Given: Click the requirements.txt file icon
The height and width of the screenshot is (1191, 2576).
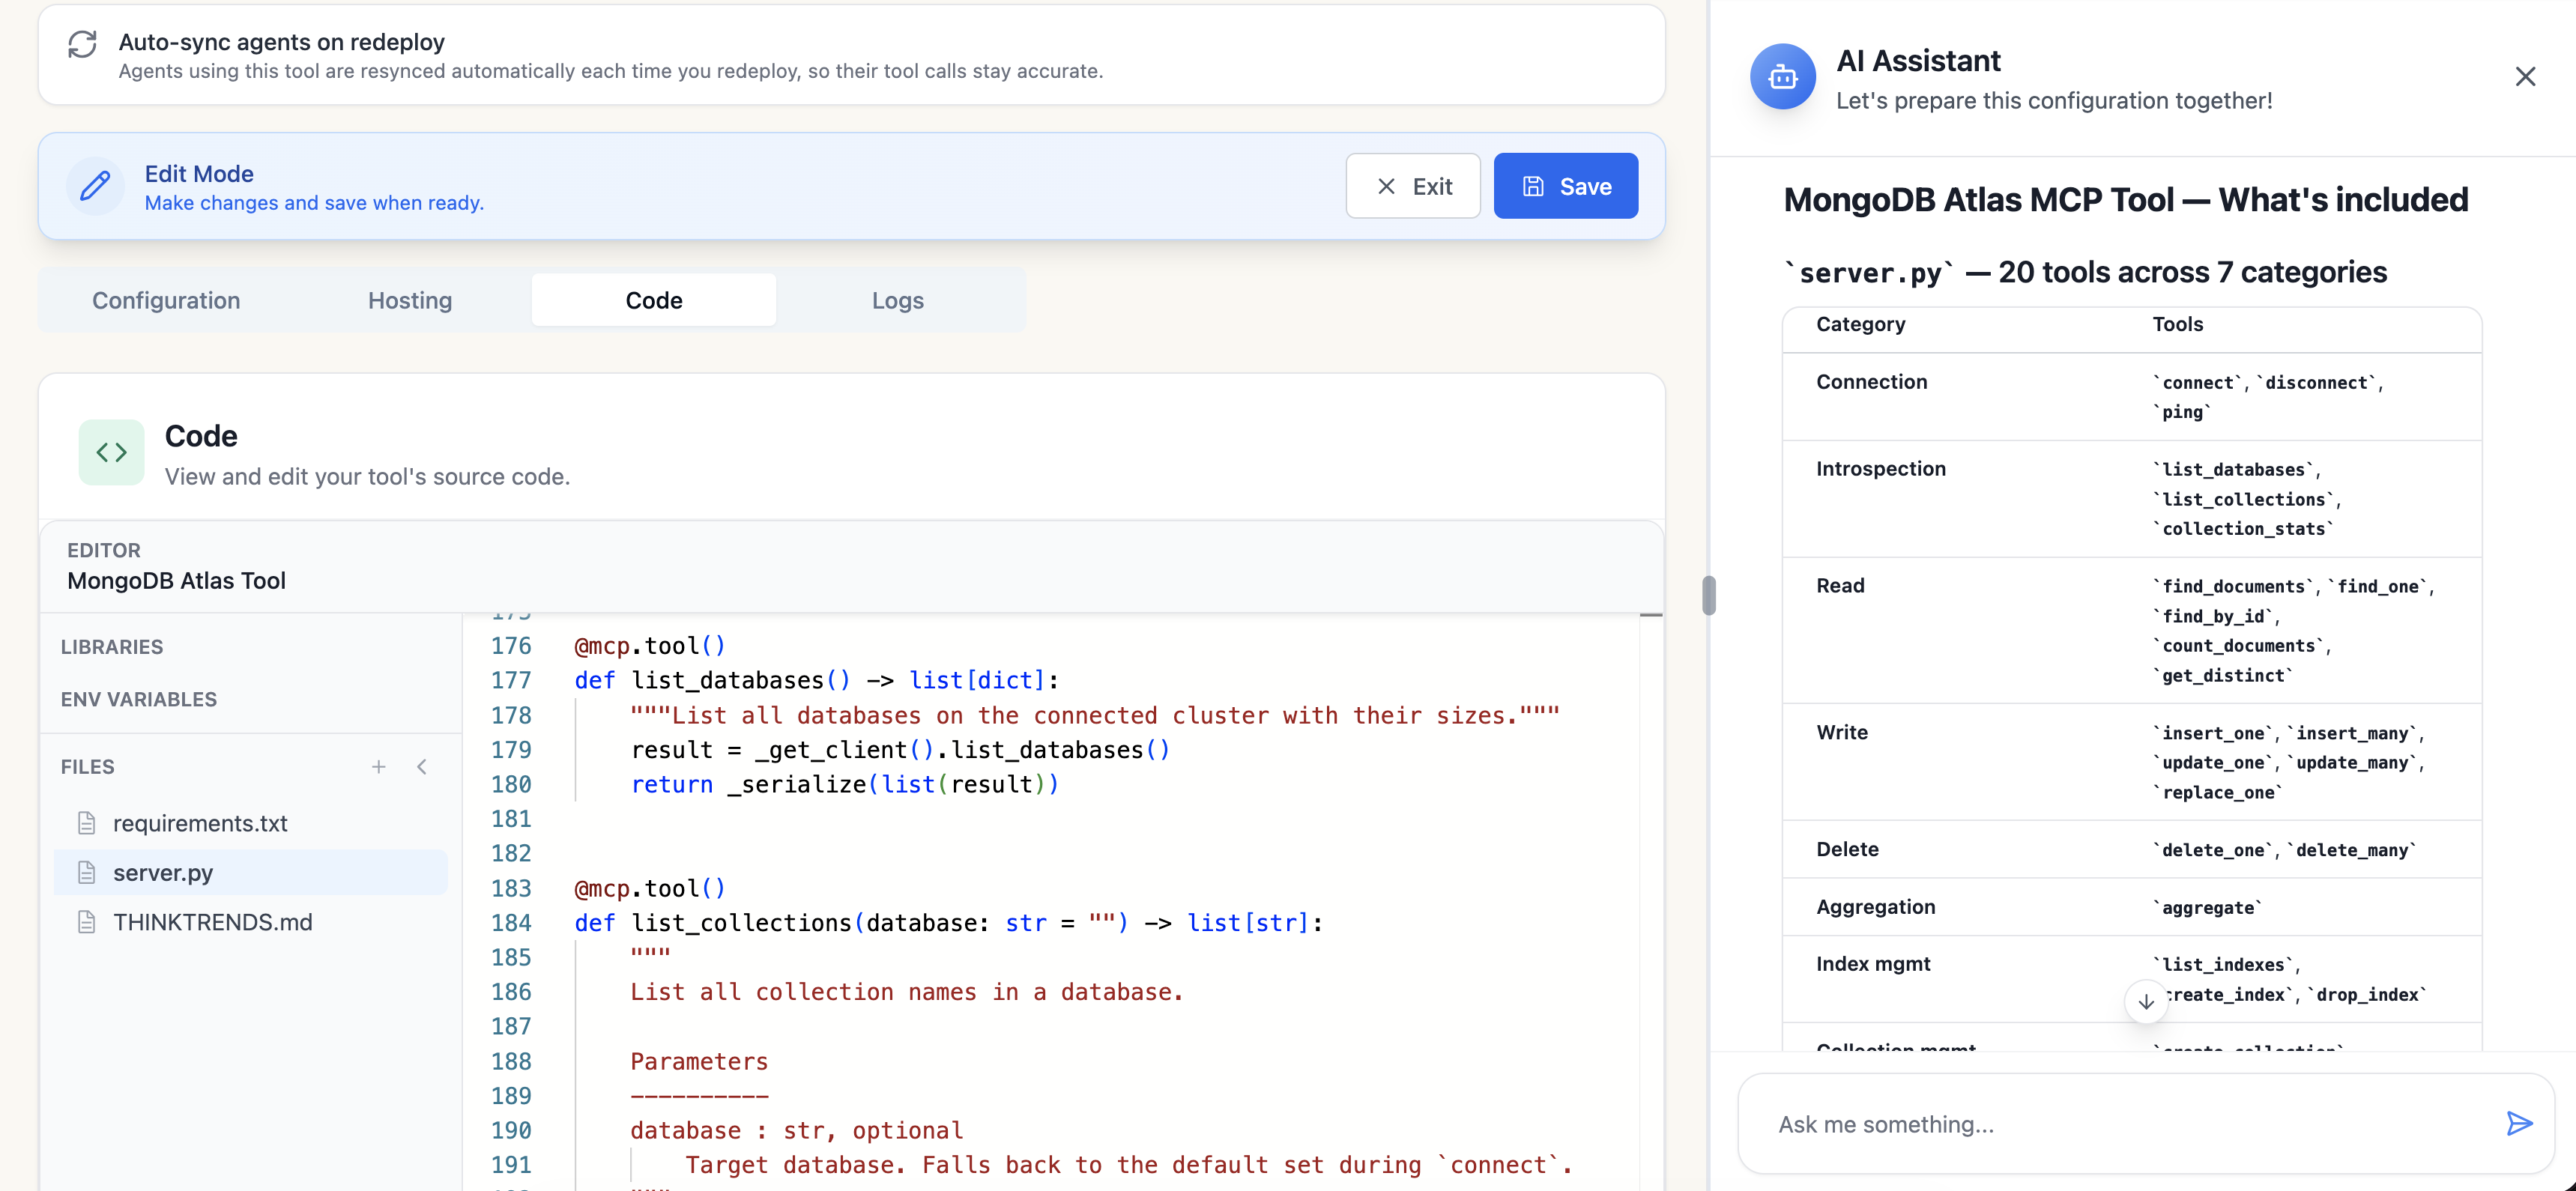Looking at the screenshot, I should (x=87, y=823).
